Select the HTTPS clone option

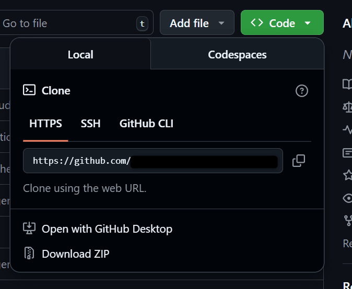45,124
